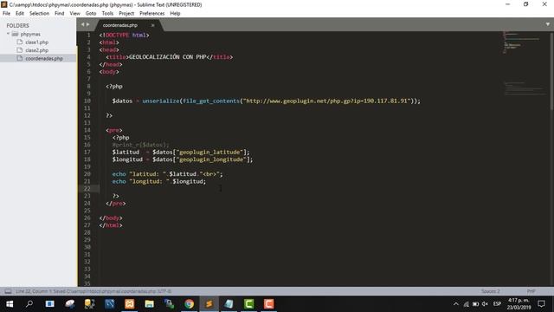Click the closing </html> tag

click(111, 225)
